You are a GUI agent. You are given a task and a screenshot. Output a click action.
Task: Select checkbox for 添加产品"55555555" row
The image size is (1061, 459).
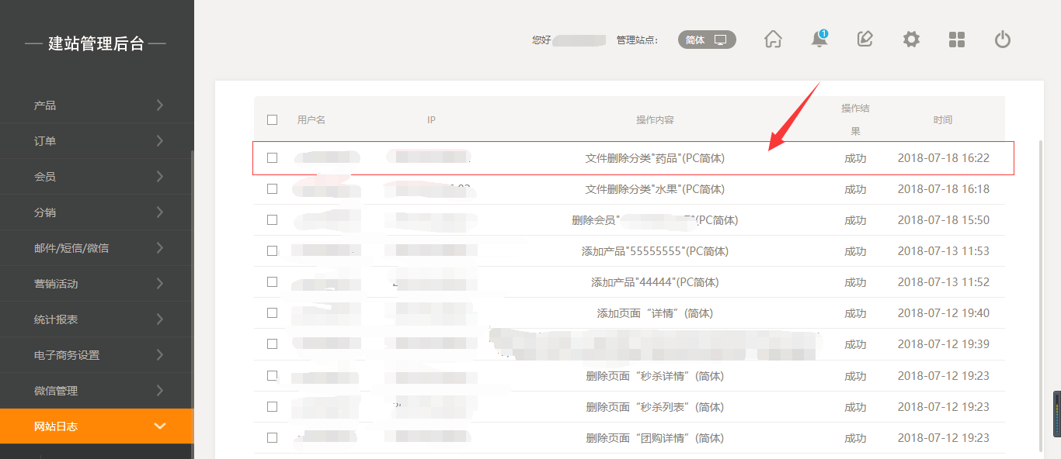click(272, 250)
